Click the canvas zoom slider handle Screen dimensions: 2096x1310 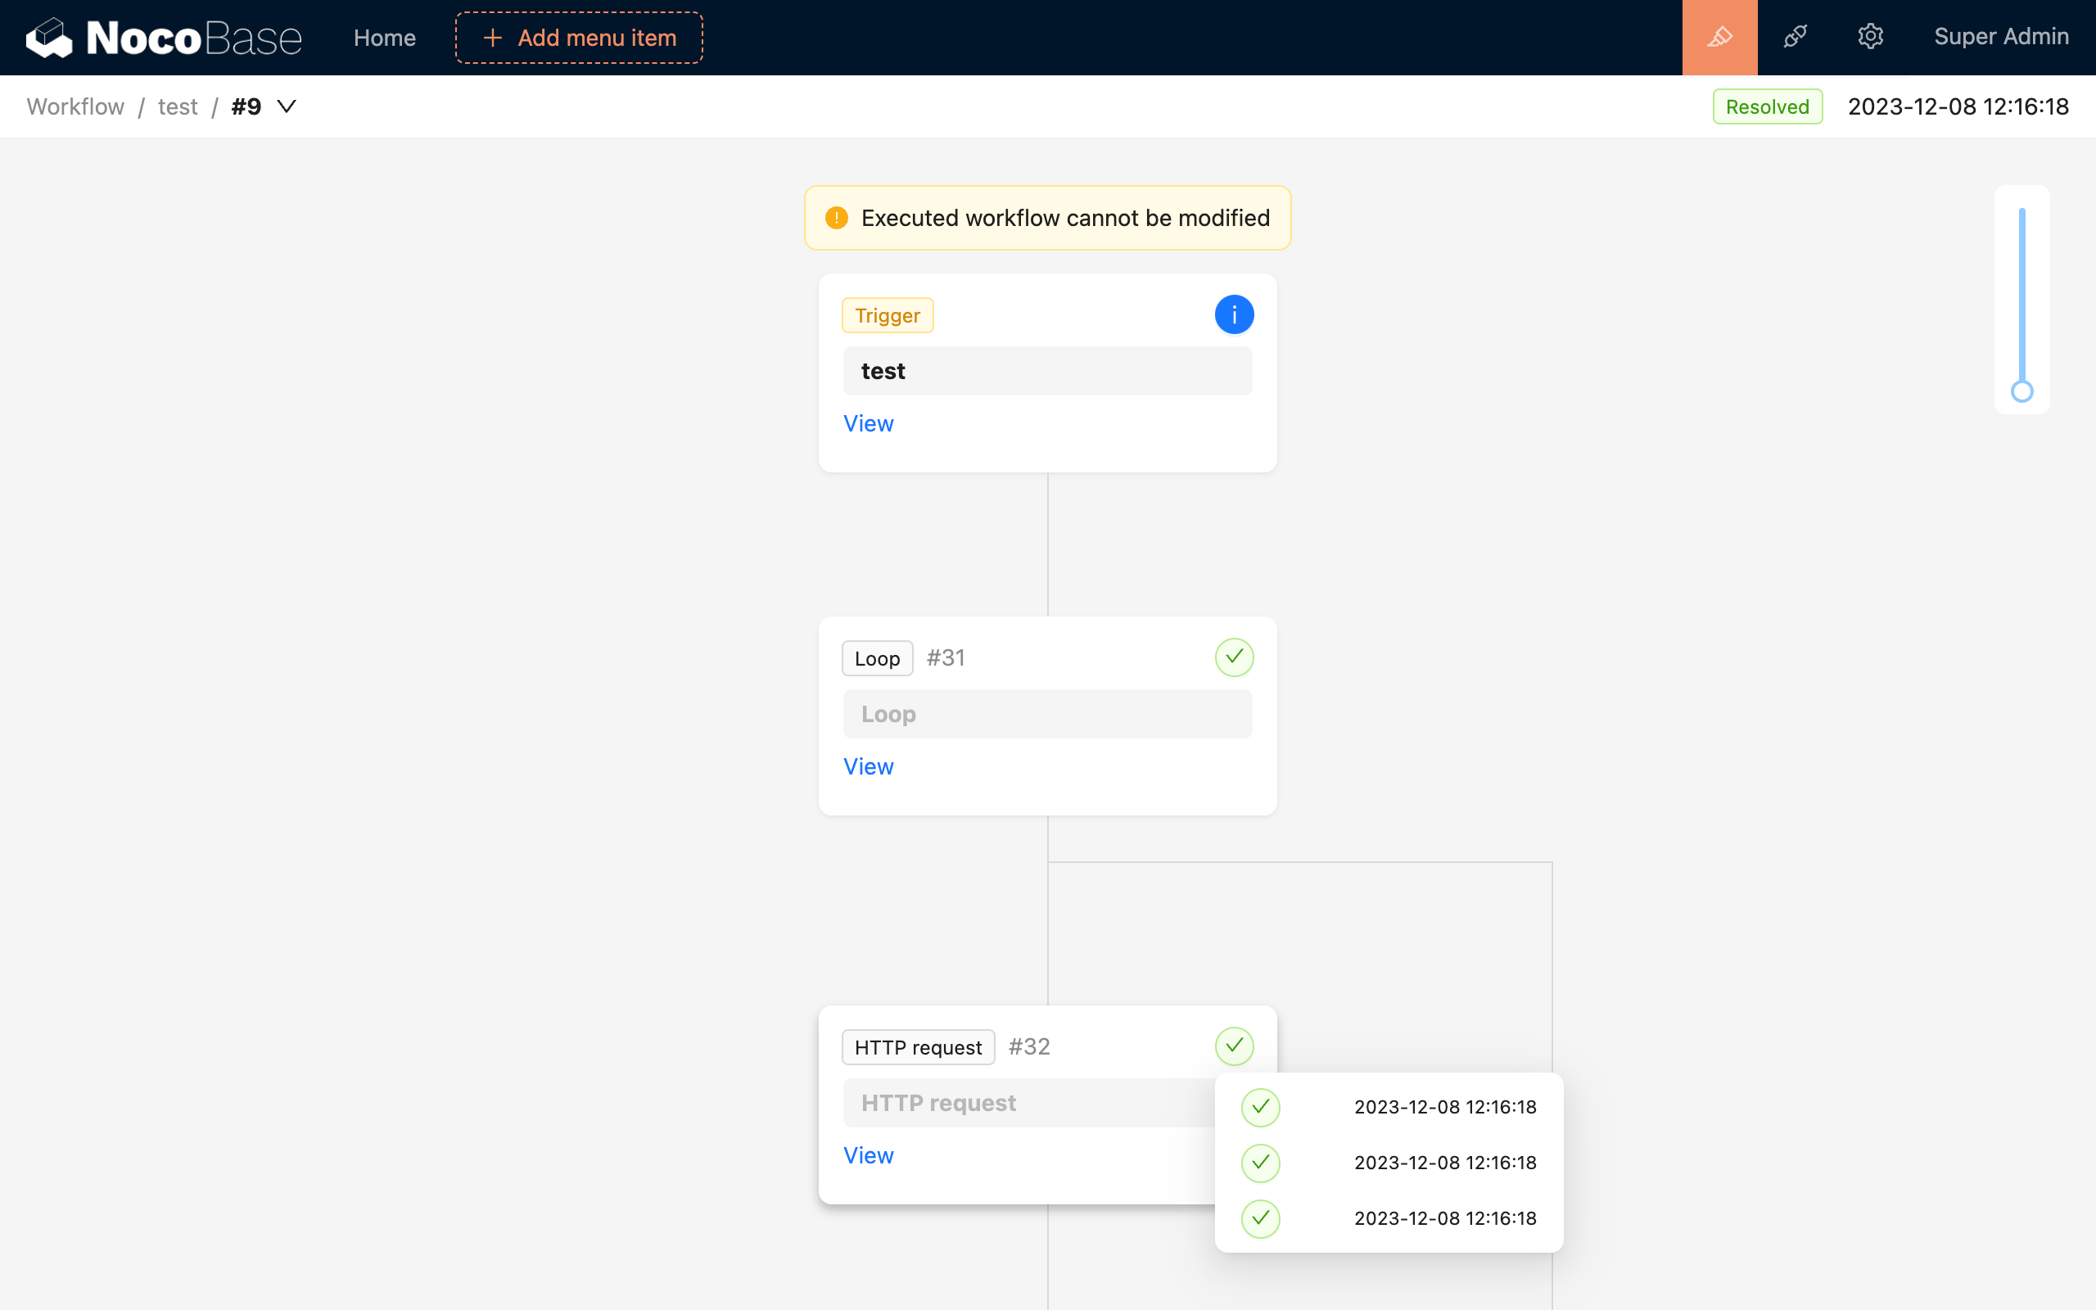coord(2021,391)
